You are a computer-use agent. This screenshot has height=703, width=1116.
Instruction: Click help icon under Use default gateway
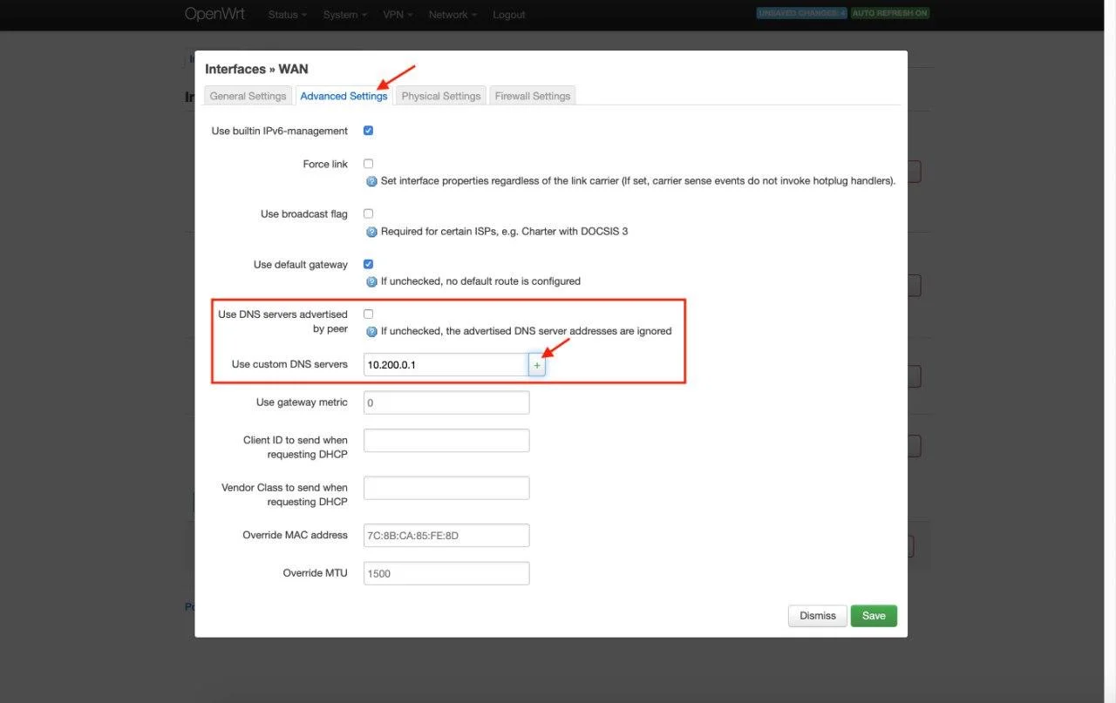pos(371,281)
